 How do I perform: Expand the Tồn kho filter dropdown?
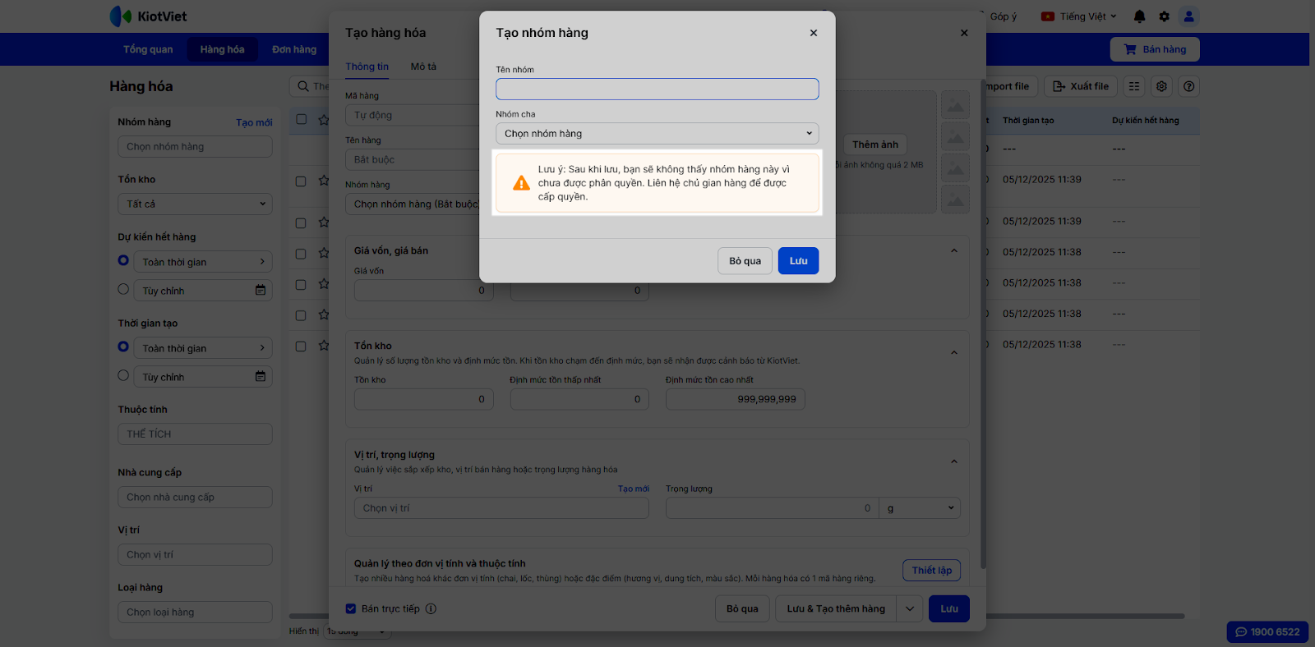(x=195, y=204)
